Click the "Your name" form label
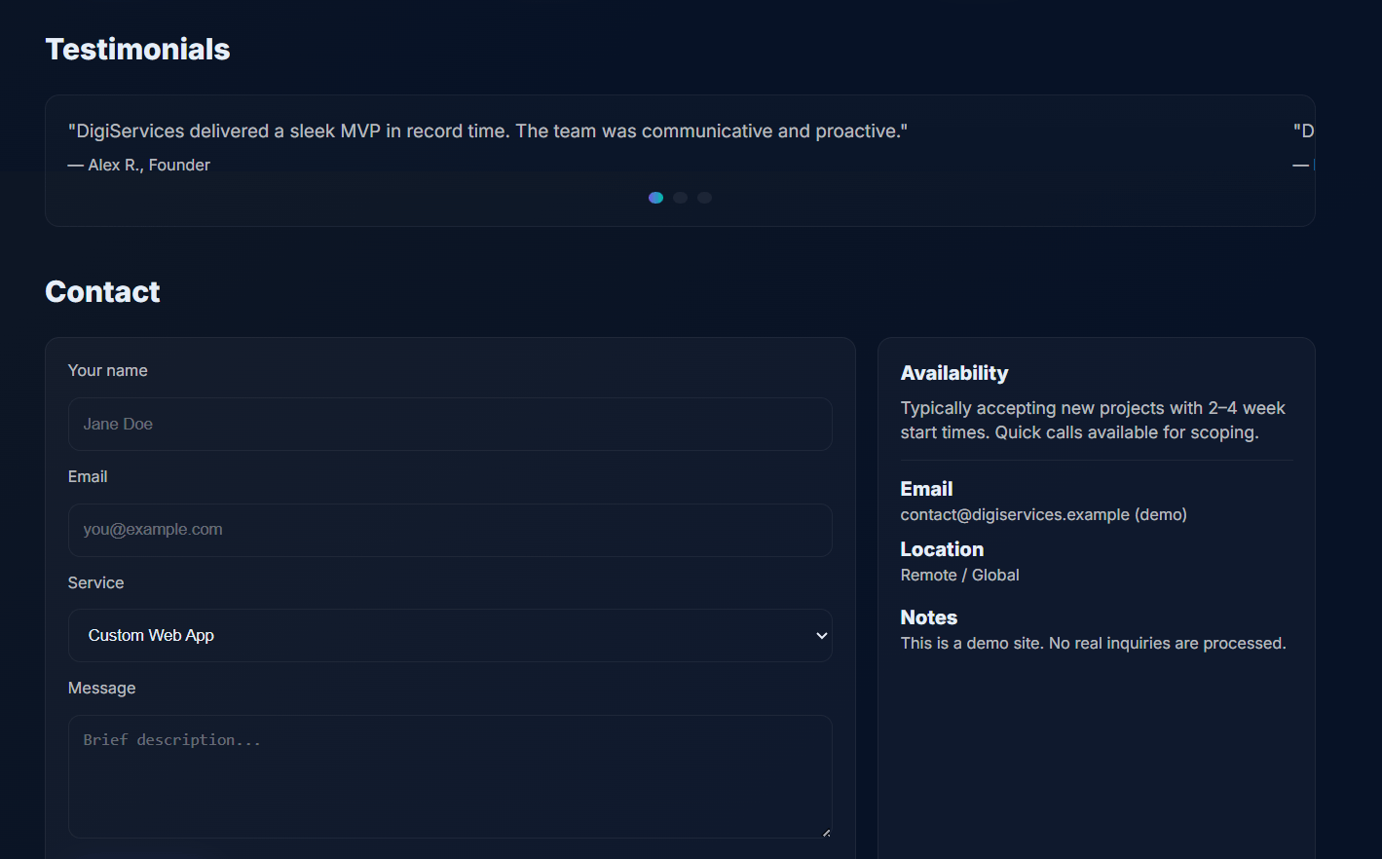This screenshot has height=859, width=1382. (108, 371)
